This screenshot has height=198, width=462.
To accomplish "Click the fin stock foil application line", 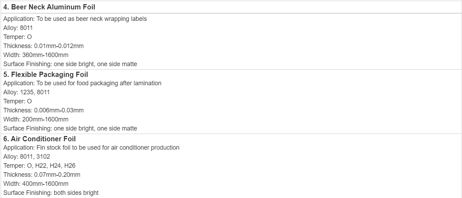I will [x=91, y=148].
